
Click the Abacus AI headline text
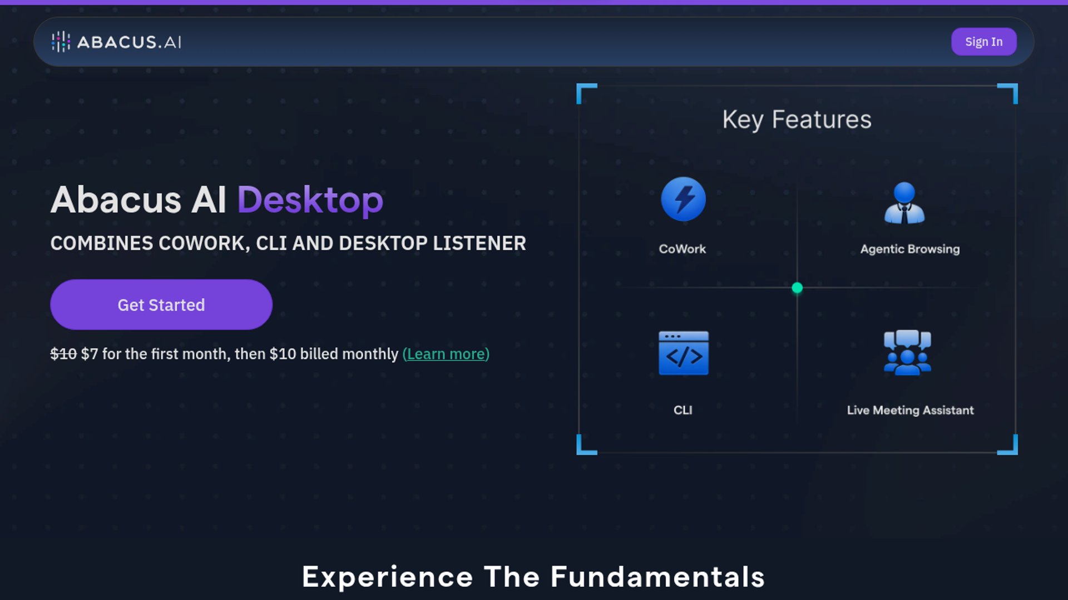pos(138,200)
